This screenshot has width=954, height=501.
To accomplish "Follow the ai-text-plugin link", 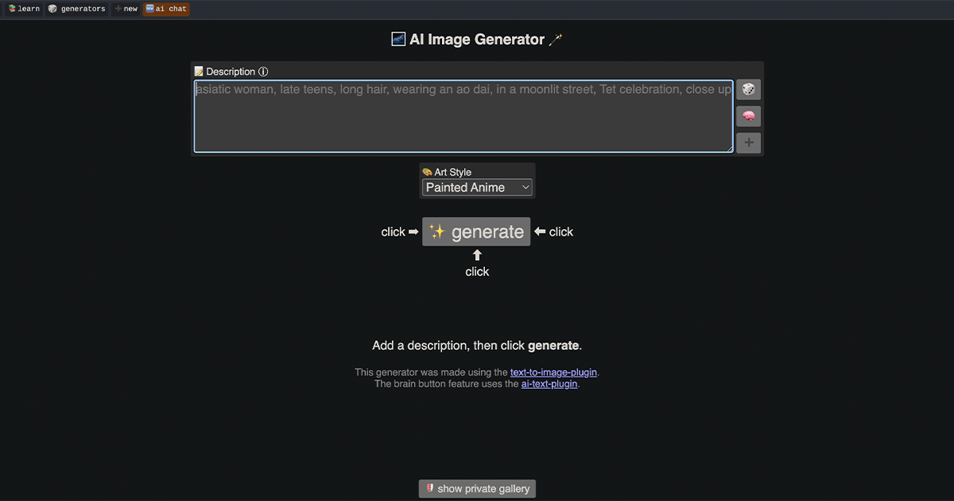I will (x=549, y=384).
